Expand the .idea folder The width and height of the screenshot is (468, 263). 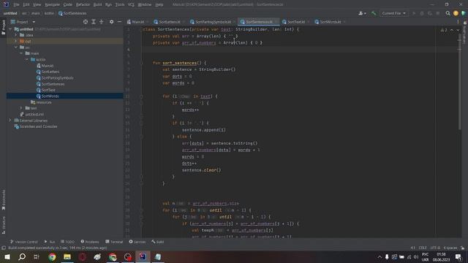click(16, 35)
